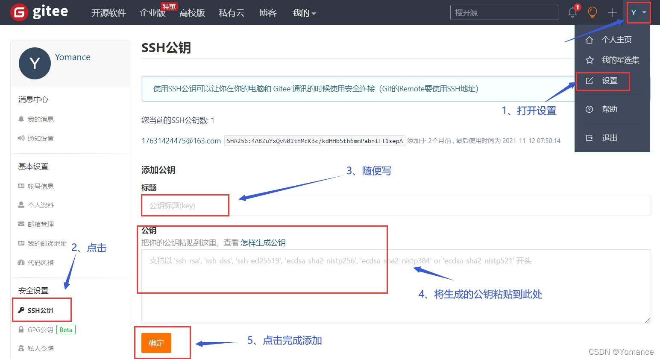The image size is (660, 359).
Task: Select 个人主页 from the account menu
Action: [616, 39]
